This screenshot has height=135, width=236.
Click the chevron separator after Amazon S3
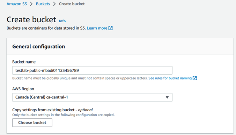[31, 4]
